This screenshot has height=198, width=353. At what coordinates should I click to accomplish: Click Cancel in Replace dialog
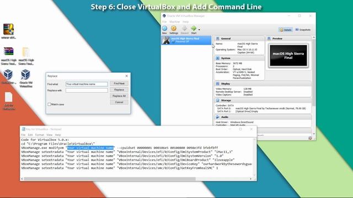[x=119, y=102]
